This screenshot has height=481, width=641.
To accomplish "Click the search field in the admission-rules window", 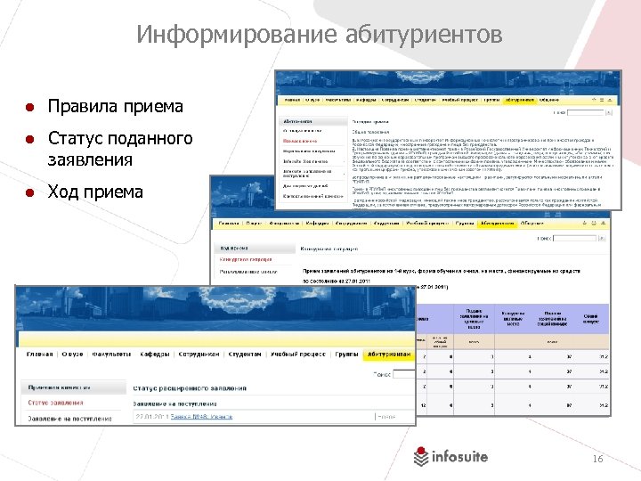I will coord(586,112).
